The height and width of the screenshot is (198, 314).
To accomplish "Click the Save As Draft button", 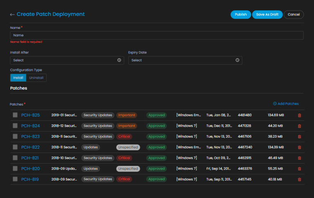I will tap(267, 15).
